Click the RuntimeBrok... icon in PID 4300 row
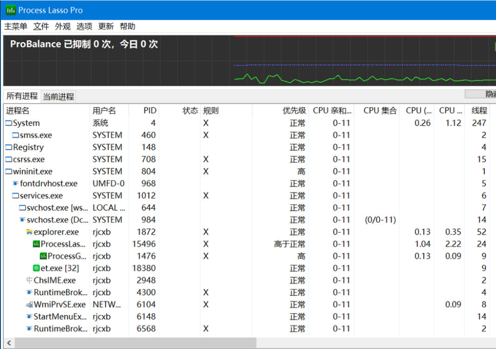 pos(29,293)
